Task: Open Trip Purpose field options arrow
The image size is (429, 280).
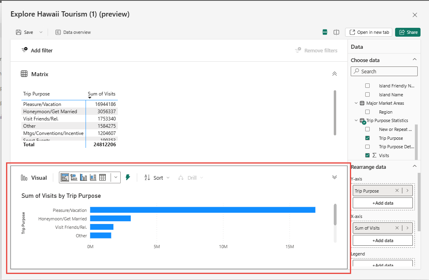Action: (x=407, y=191)
